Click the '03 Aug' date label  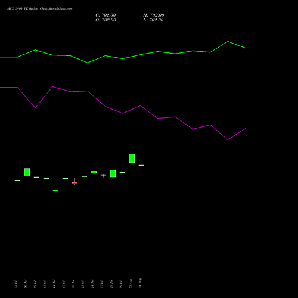(x=131, y=284)
